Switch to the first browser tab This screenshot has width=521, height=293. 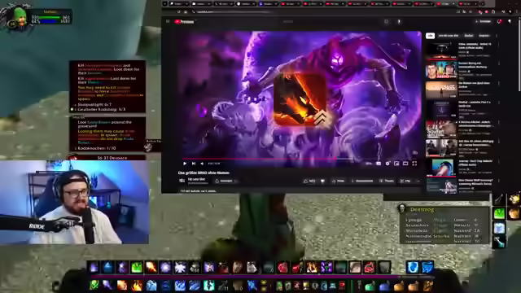click(178, 4)
